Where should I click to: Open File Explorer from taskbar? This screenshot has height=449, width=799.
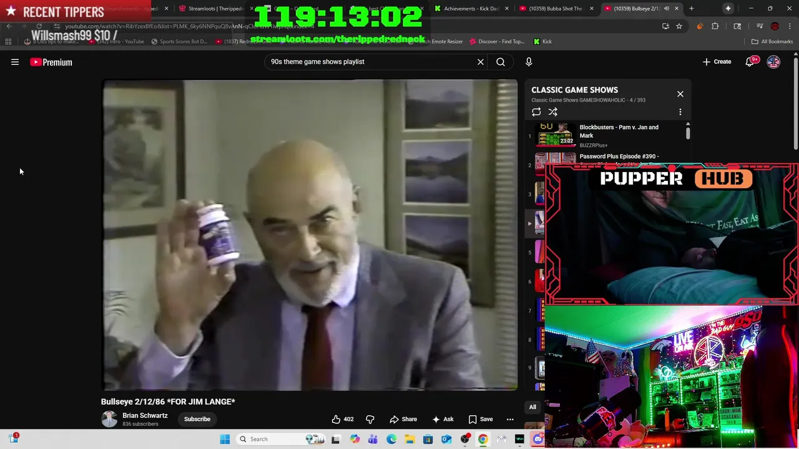click(409, 439)
